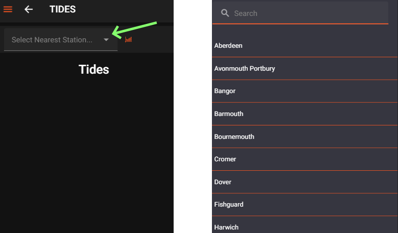The image size is (398, 233).
Task: Select Dover station
Action: (x=304, y=182)
